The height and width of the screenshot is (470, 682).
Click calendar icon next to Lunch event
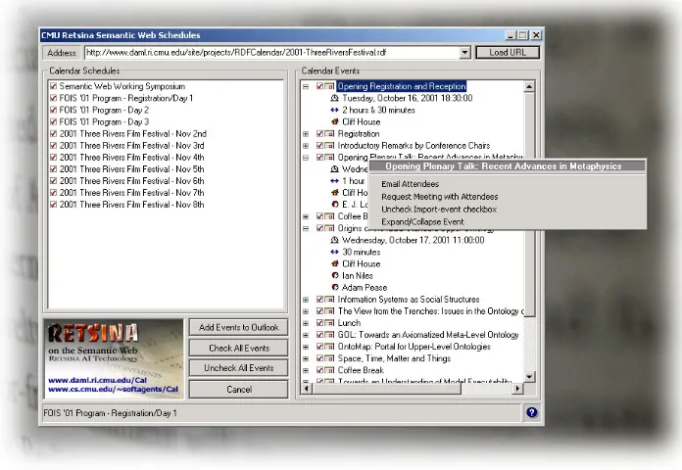[329, 323]
